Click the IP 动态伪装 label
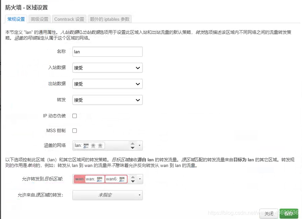This screenshot has height=219, width=302. tap(54, 116)
